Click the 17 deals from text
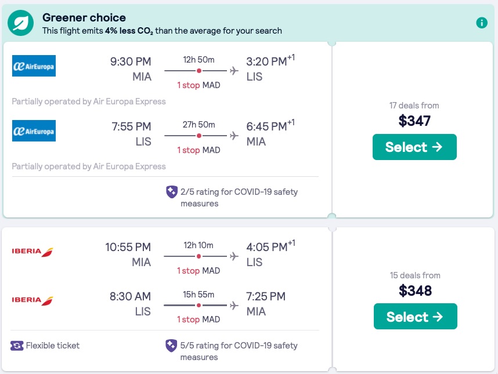 (414, 106)
